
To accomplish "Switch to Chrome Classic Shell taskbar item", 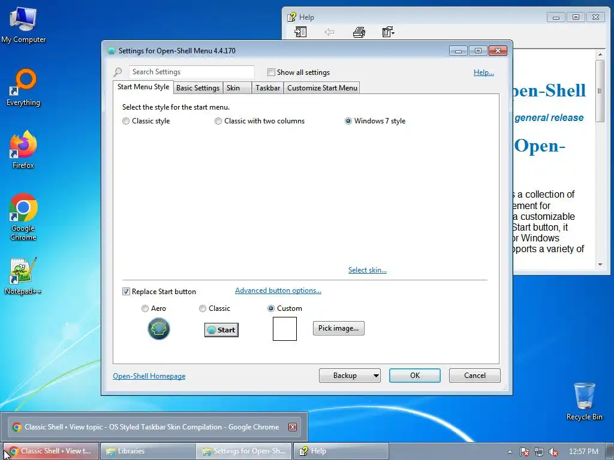I will pos(53,451).
